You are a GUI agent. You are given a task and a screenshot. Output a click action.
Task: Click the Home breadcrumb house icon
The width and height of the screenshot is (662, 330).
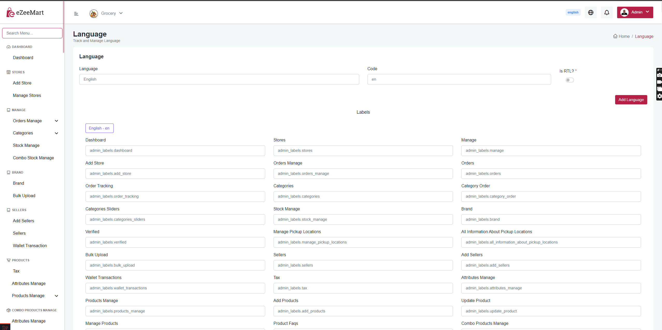(x=615, y=36)
